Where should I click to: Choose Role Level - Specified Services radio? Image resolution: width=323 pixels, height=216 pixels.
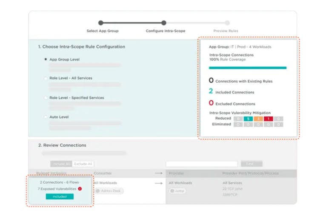click(46, 98)
